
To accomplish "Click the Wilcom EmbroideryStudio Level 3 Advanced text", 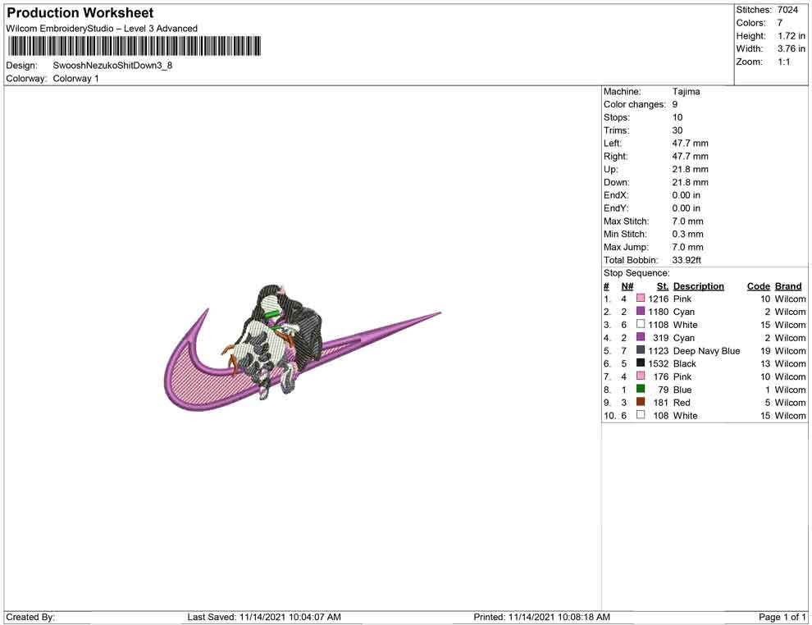I will point(102,29).
